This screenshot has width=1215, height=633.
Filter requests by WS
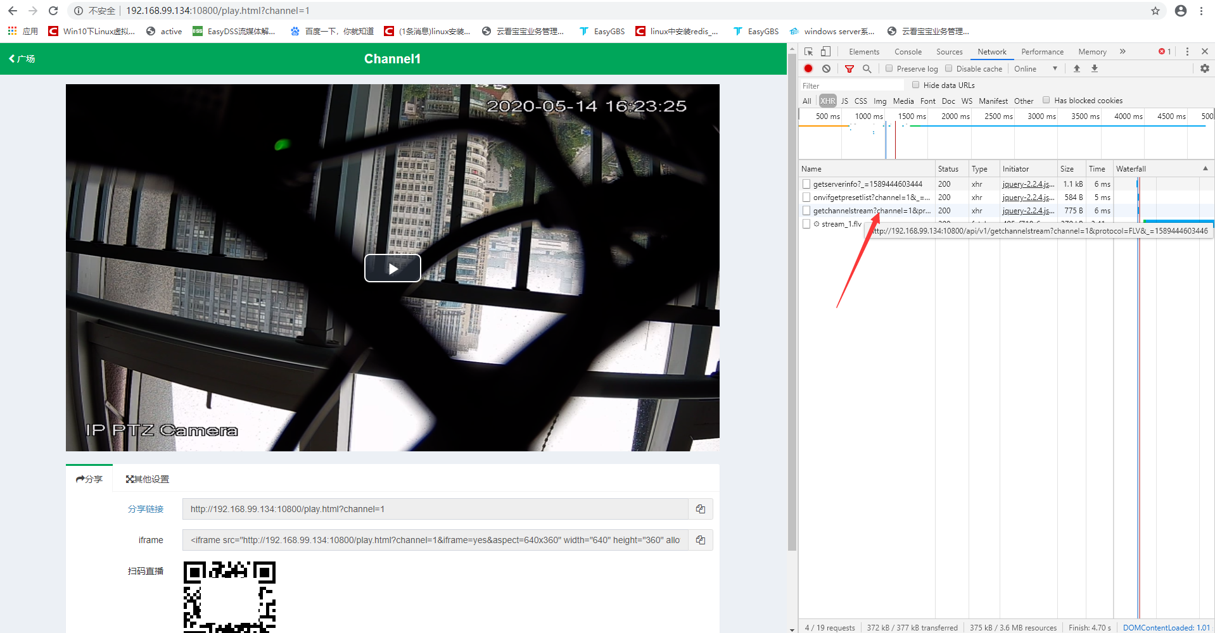coord(967,101)
